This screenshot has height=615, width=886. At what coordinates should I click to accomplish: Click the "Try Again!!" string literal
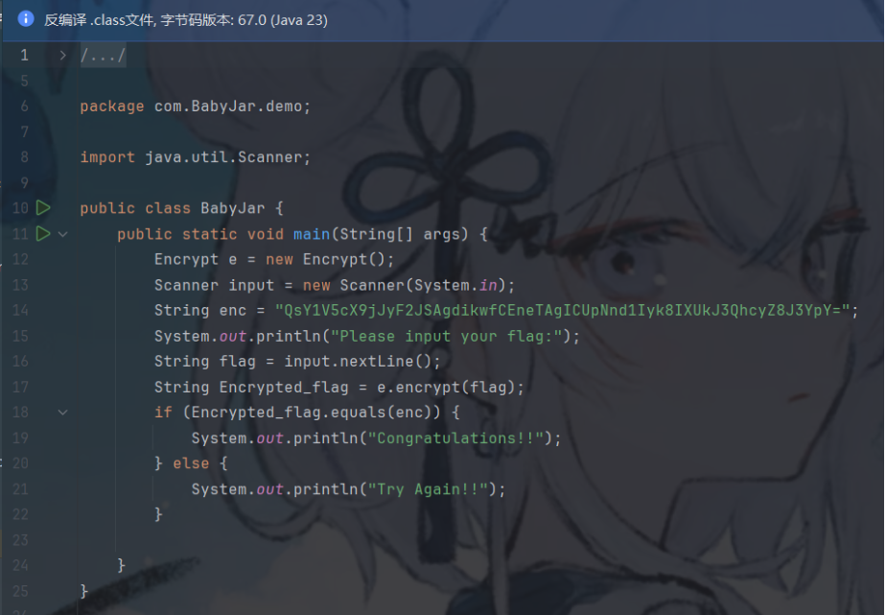click(428, 489)
